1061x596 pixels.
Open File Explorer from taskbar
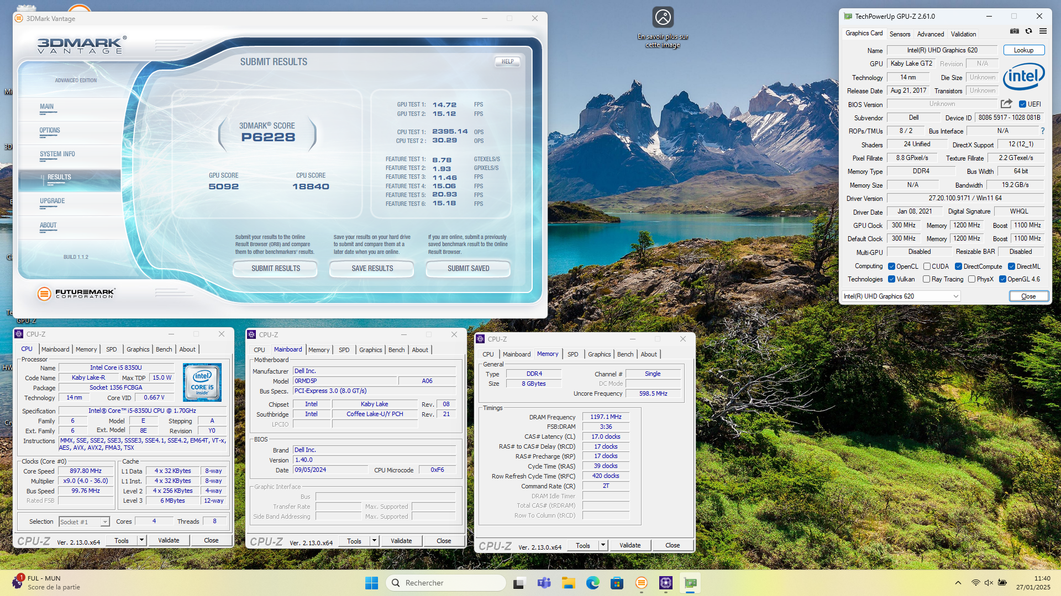click(569, 583)
